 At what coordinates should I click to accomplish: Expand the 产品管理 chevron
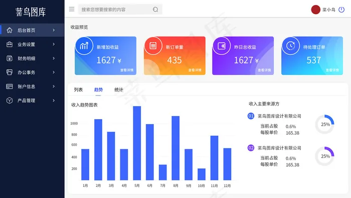[54, 101]
